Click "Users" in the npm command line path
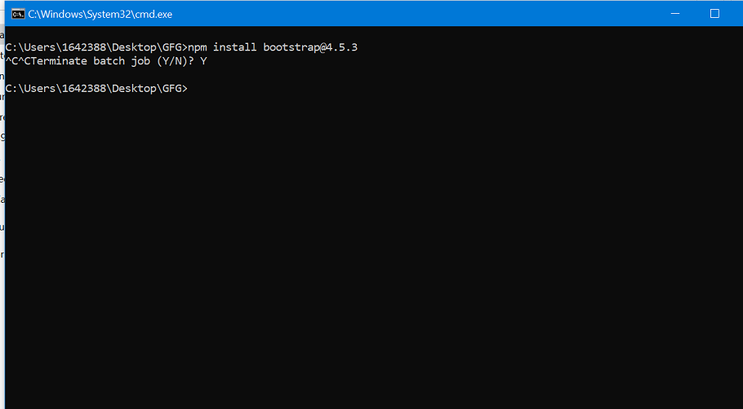The image size is (743, 409). (x=40, y=47)
